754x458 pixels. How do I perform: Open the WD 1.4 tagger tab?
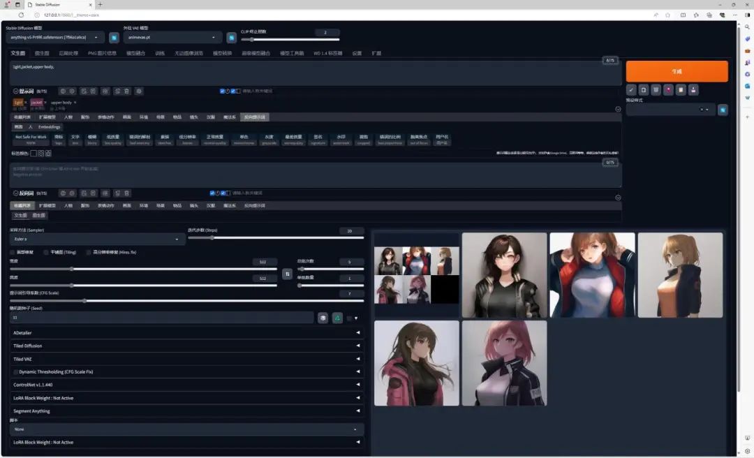pyautogui.click(x=327, y=53)
